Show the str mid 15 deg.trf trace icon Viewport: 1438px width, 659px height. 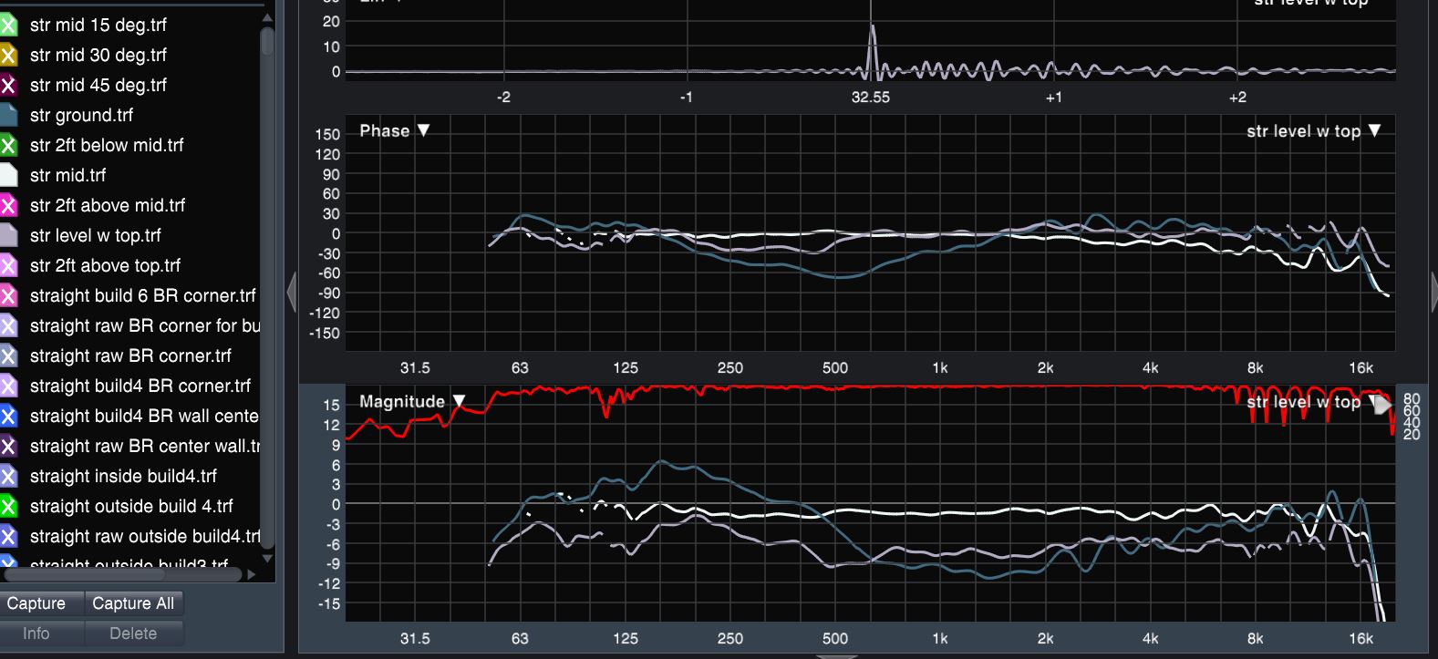point(8,25)
